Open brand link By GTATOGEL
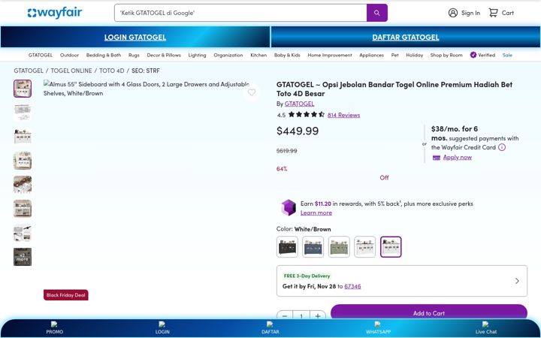The width and height of the screenshot is (541, 338). pos(300,104)
